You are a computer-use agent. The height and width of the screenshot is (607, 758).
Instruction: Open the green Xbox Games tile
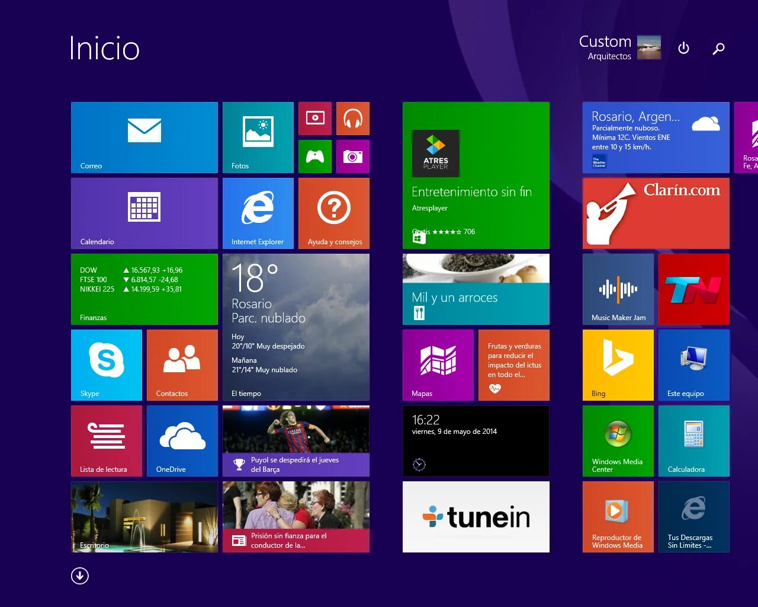315,156
